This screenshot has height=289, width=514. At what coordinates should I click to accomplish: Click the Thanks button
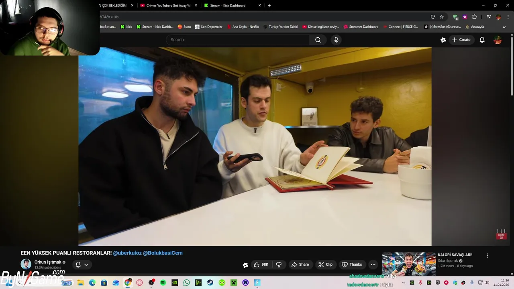pyautogui.click(x=352, y=265)
